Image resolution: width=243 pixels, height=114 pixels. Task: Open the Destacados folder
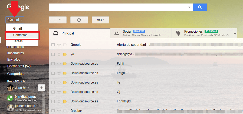pyautogui.click(x=15, y=47)
